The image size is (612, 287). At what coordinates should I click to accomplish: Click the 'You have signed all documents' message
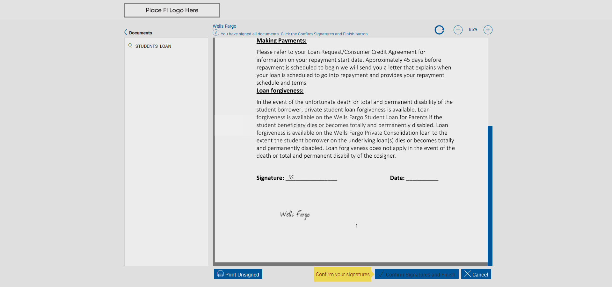pyautogui.click(x=295, y=34)
